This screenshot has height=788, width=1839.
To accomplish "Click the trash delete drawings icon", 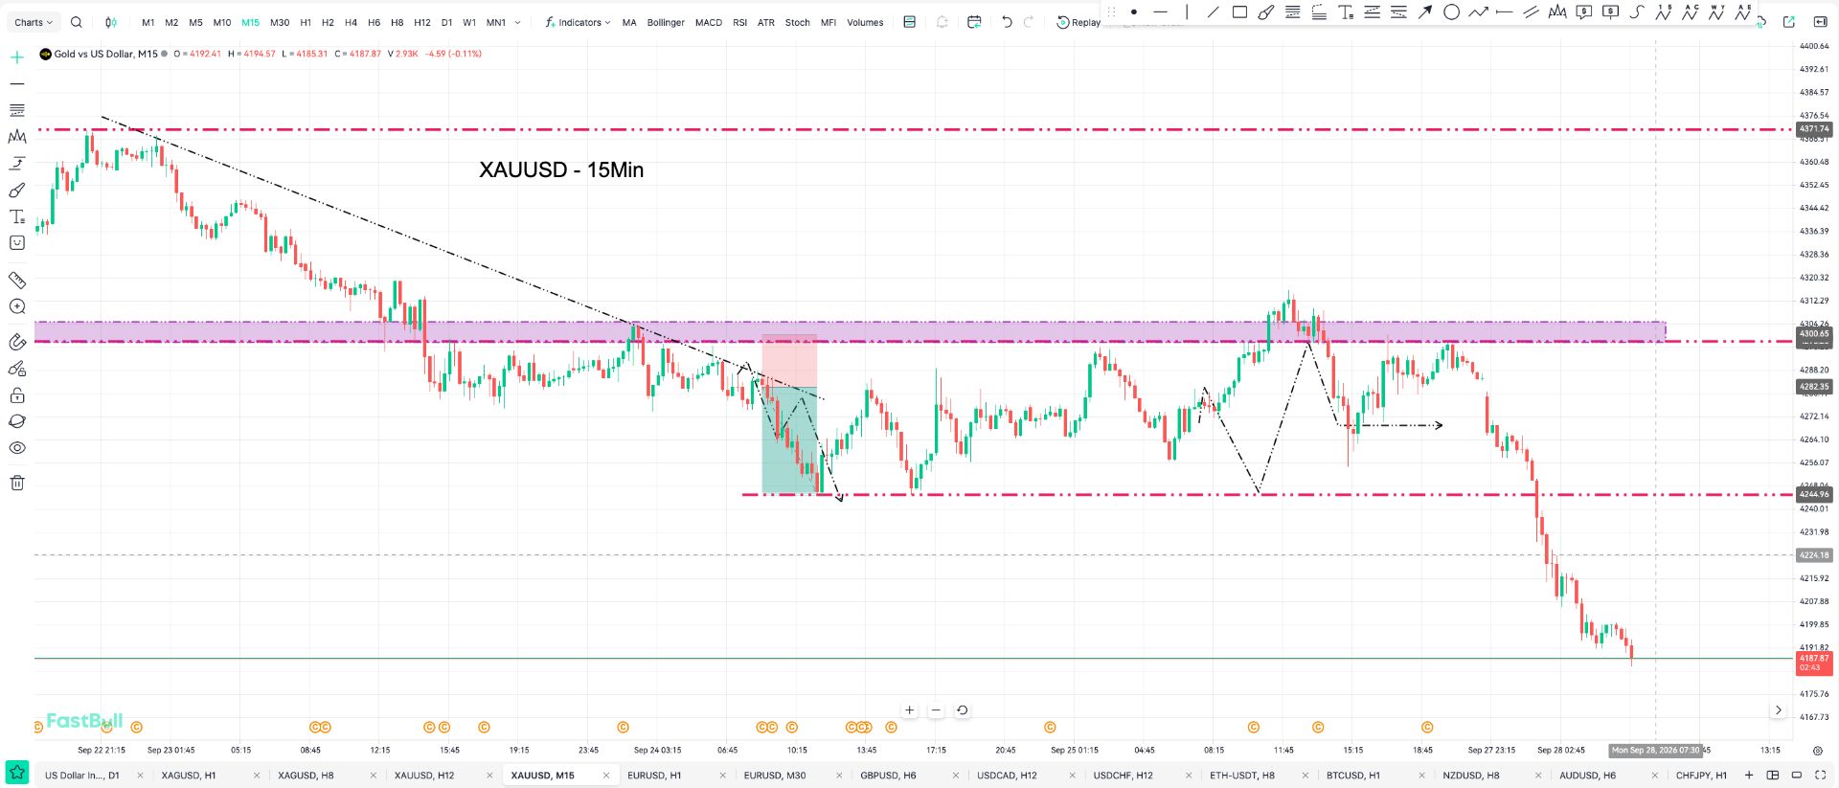I will 17,483.
